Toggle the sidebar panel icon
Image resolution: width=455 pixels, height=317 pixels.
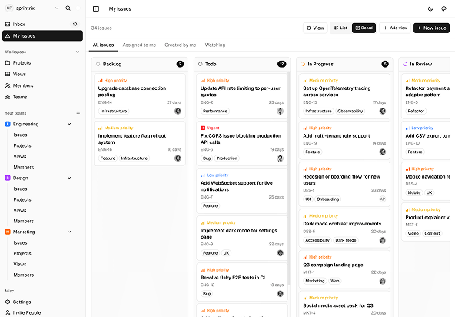(x=96, y=8)
